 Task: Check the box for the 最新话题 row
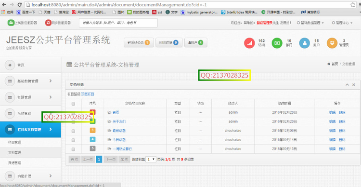click(x=74, y=131)
